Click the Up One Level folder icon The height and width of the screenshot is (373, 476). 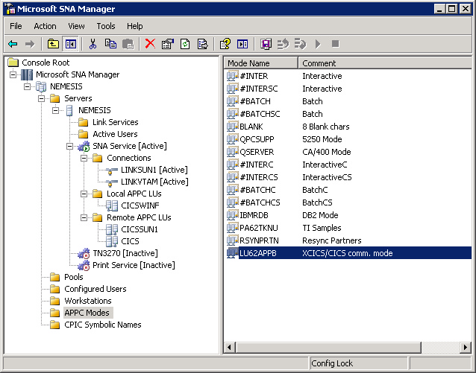pos(53,44)
